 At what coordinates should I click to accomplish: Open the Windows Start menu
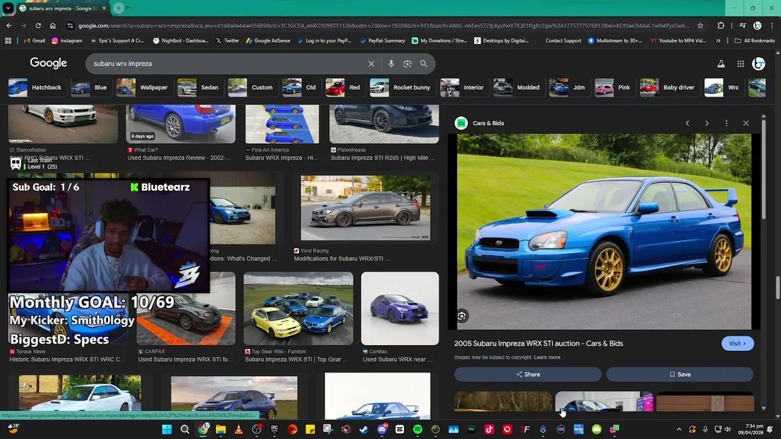[x=167, y=429]
